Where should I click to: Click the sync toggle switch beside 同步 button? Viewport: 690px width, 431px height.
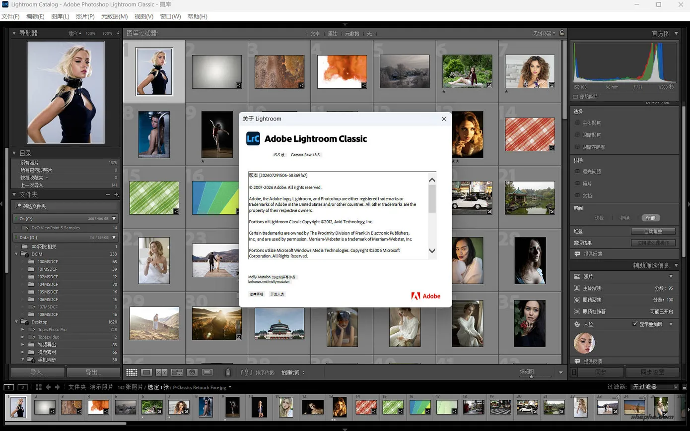pyautogui.click(x=574, y=372)
